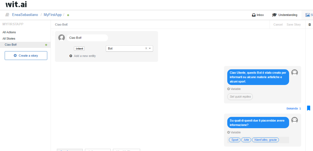The width and height of the screenshot is (313, 151).
Task: Clear the Bot intent value with X
Action: coord(146,48)
